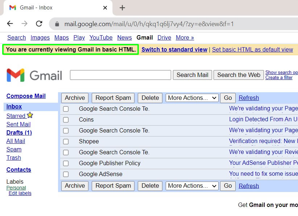Check the Google AdSense email box
298x216 pixels.
coord(66,174)
